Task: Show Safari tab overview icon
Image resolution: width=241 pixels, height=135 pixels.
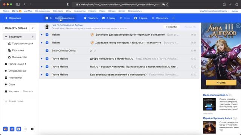Action: (236, 4)
